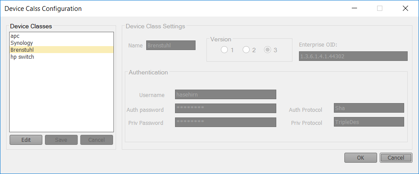Screen dimensions: 419x174
Task: Click the Username field showing hasehirn
Action: [x=226, y=94]
